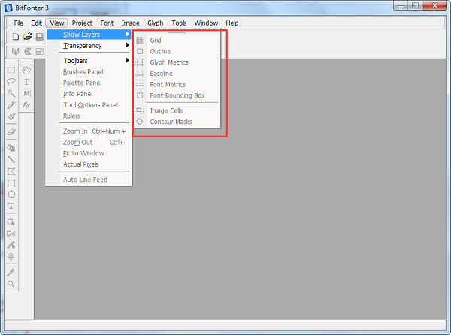The image size is (451, 335).
Task: Select the cell scissors cut tool
Action: (11, 234)
